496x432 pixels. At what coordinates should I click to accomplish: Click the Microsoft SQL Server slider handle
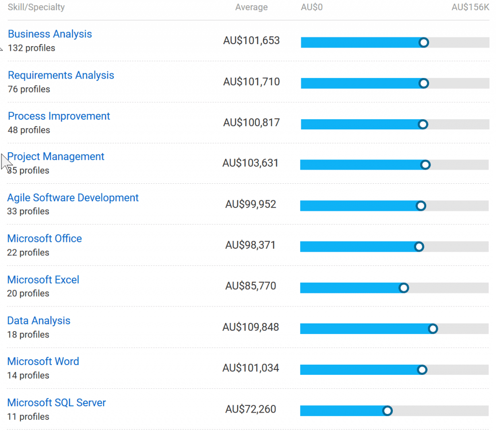click(387, 411)
